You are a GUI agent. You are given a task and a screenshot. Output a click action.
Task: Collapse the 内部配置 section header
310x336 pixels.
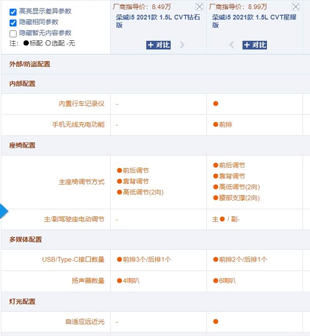pyautogui.click(x=155, y=84)
